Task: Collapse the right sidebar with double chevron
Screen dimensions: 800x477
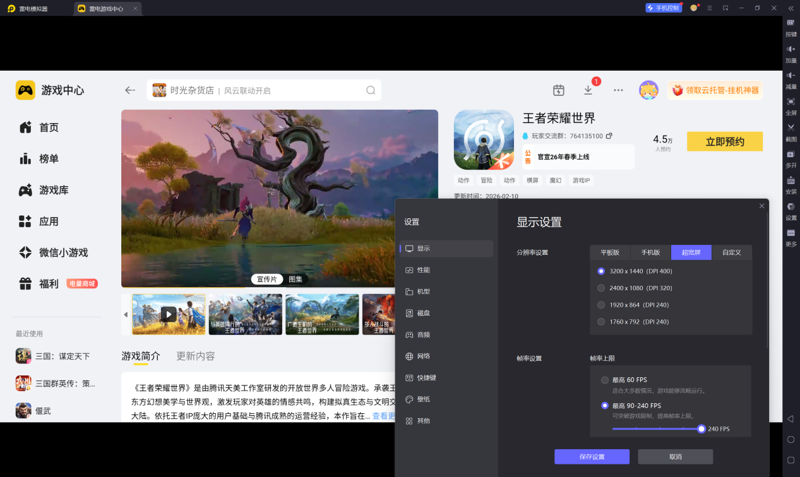Action: 791,8
